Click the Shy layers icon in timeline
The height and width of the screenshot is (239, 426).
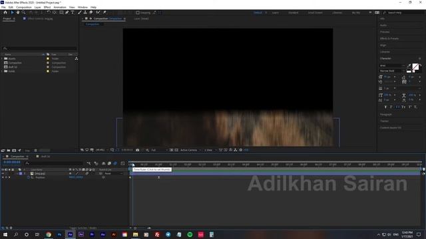[x=104, y=163]
